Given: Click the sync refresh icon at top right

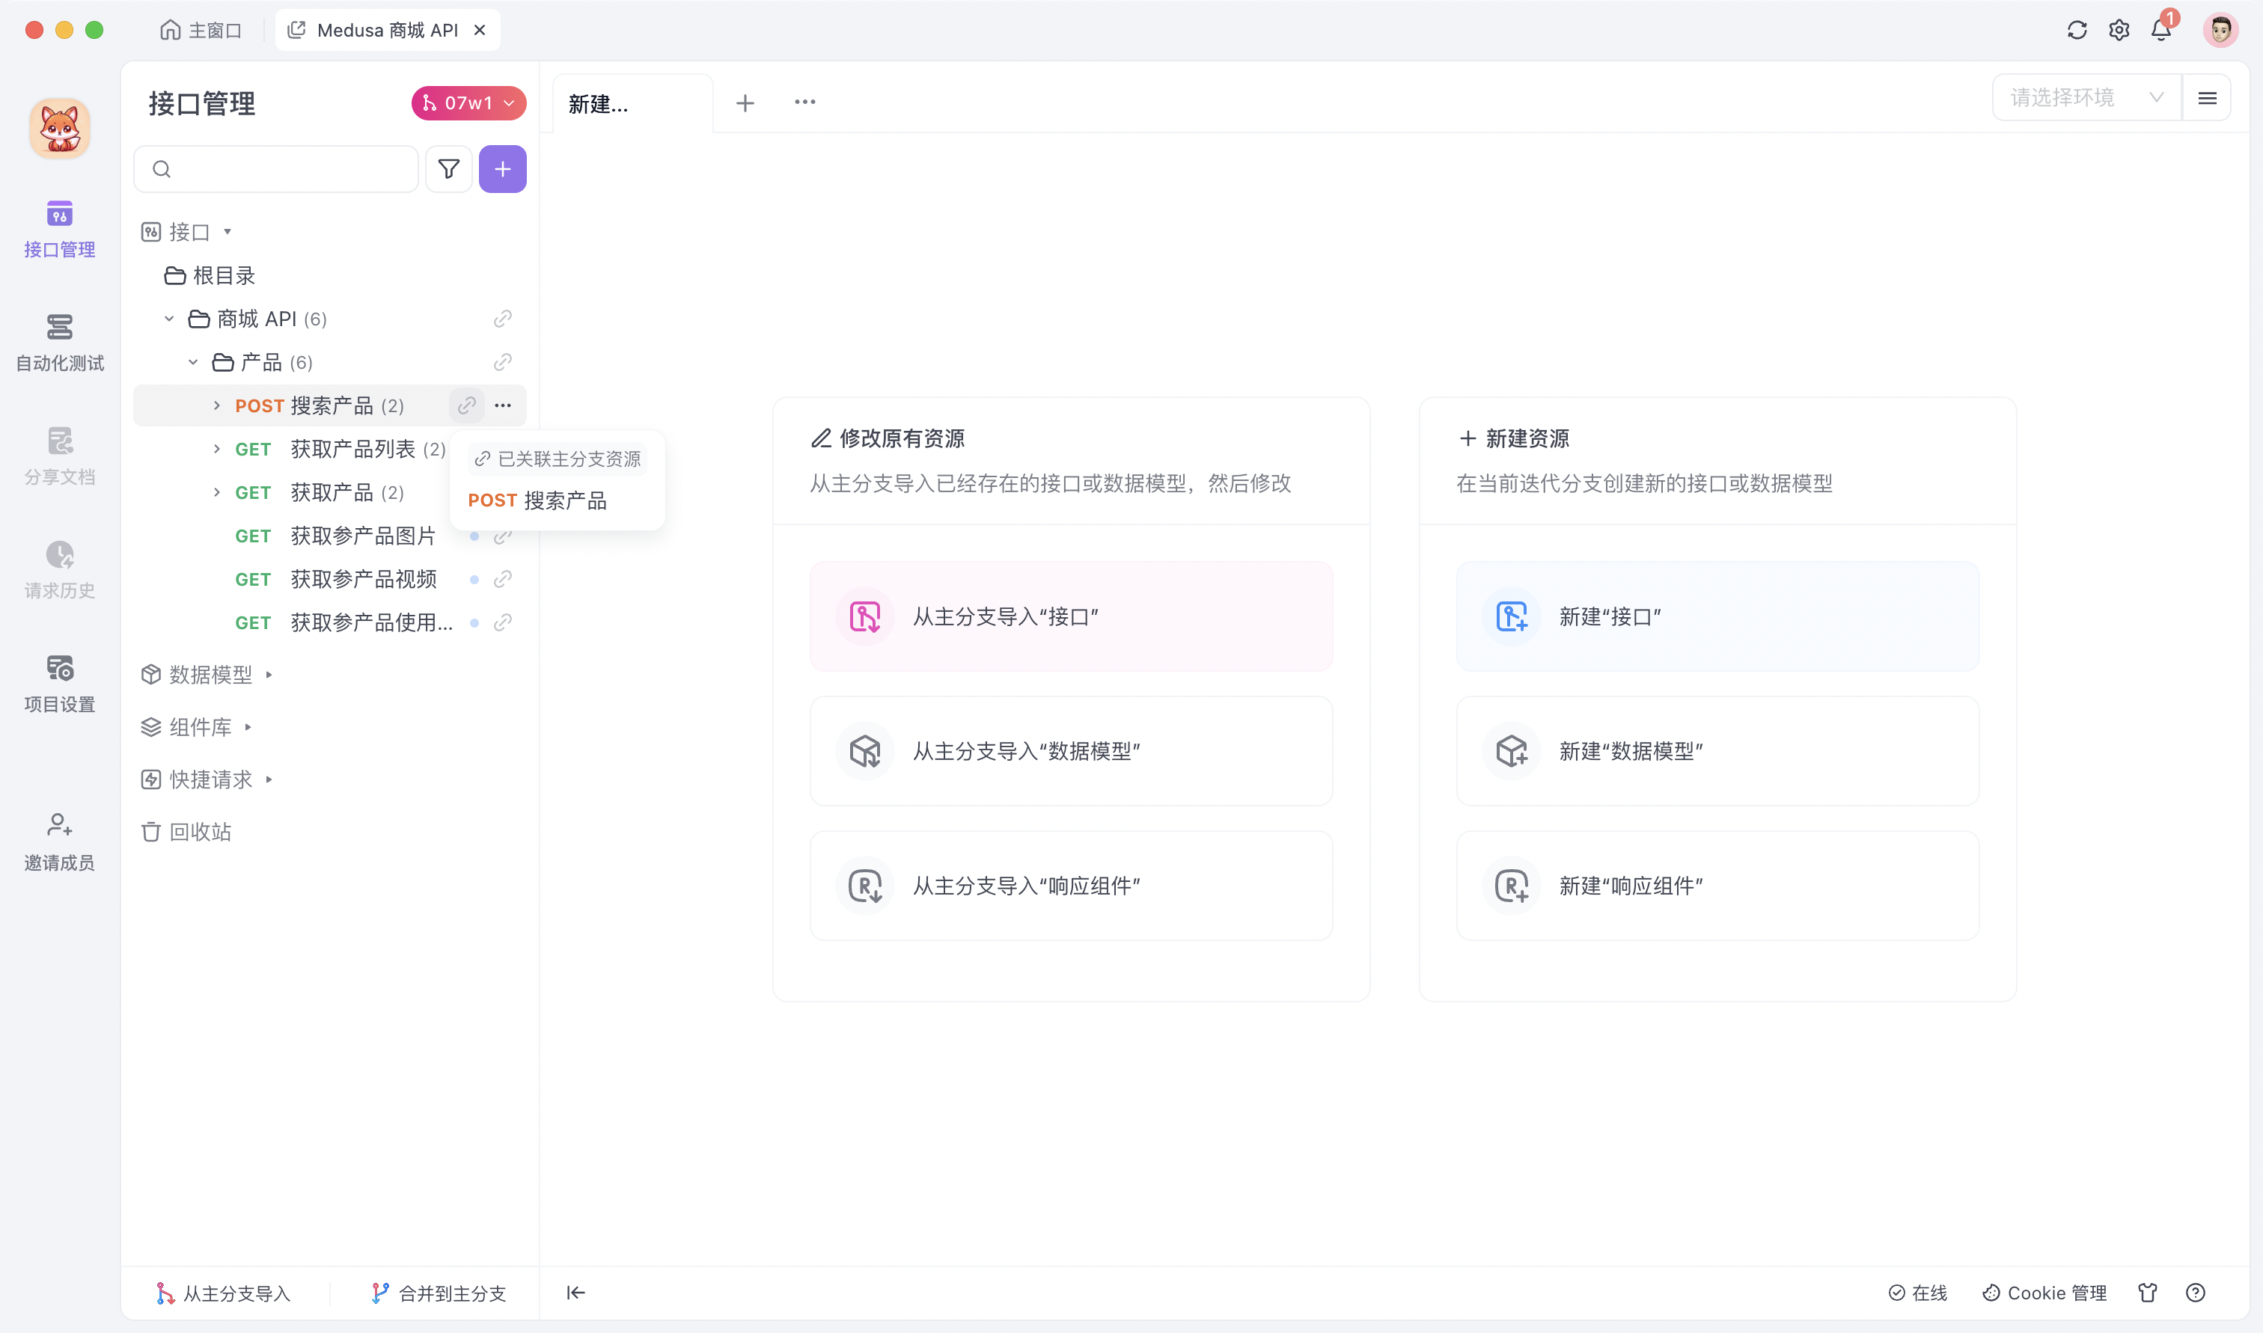Looking at the screenshot, I should point(2076,30).
